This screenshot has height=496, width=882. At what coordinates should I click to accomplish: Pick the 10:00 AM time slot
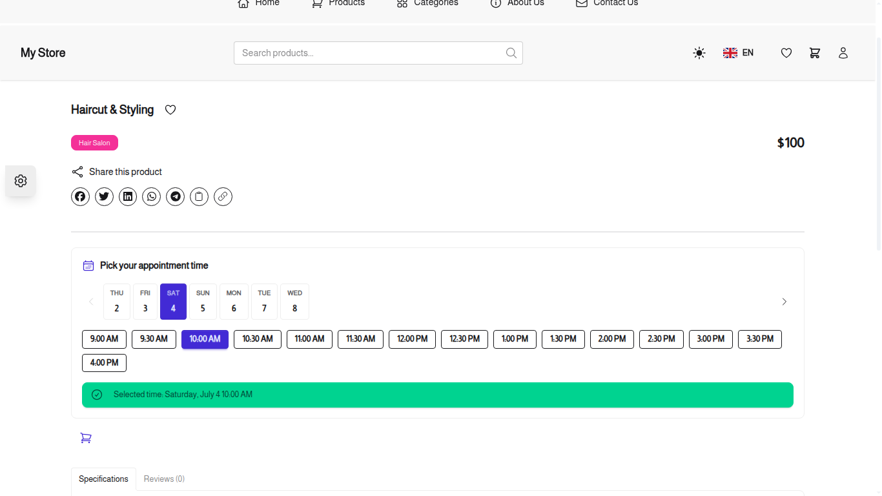(205, 339)
